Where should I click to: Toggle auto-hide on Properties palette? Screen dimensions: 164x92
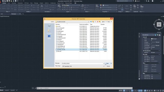[x=139, y=35]
